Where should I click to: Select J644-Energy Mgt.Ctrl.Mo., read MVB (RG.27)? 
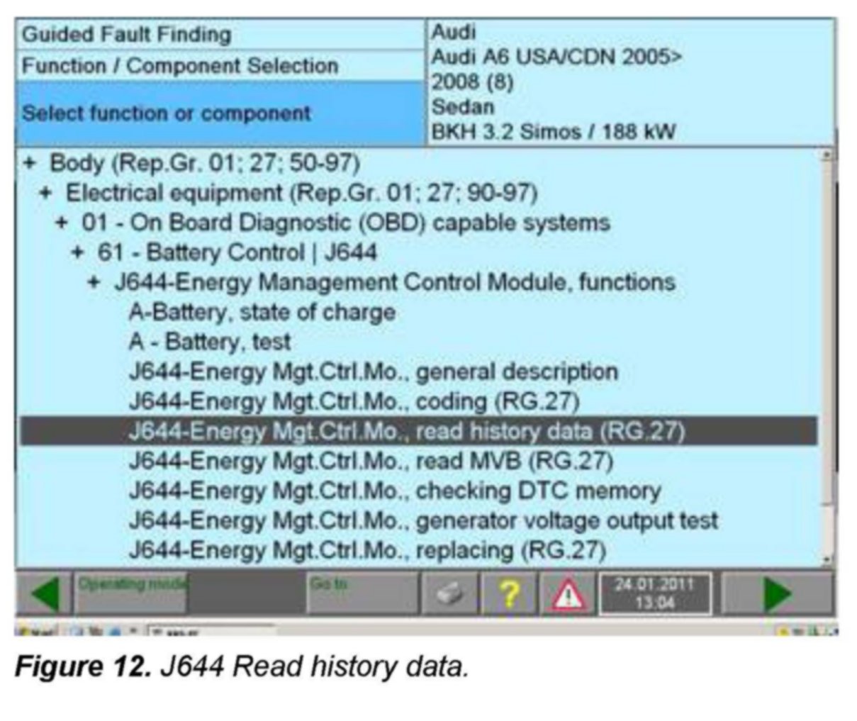pos(371,461)
